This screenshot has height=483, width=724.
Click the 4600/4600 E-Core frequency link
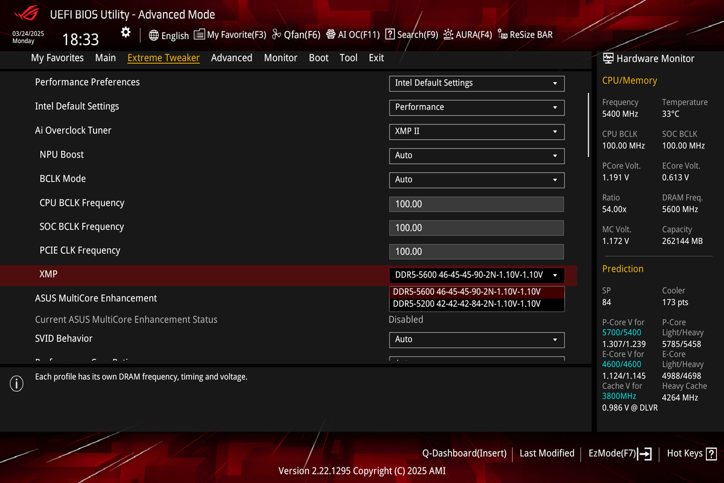[x=621, y=364]
